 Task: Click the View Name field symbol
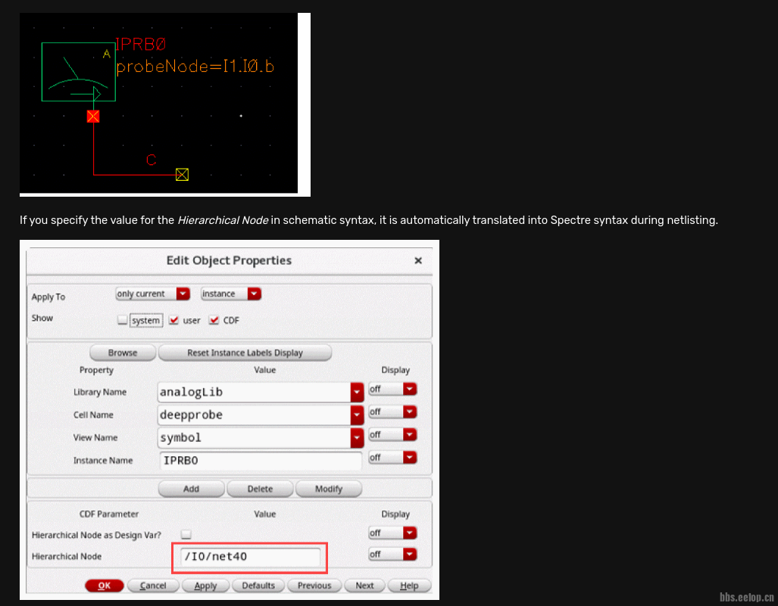point(254,437)
